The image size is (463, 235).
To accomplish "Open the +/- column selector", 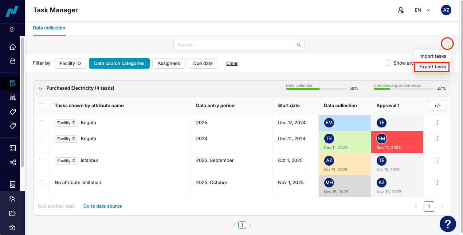I will click(x=438, y=106).
